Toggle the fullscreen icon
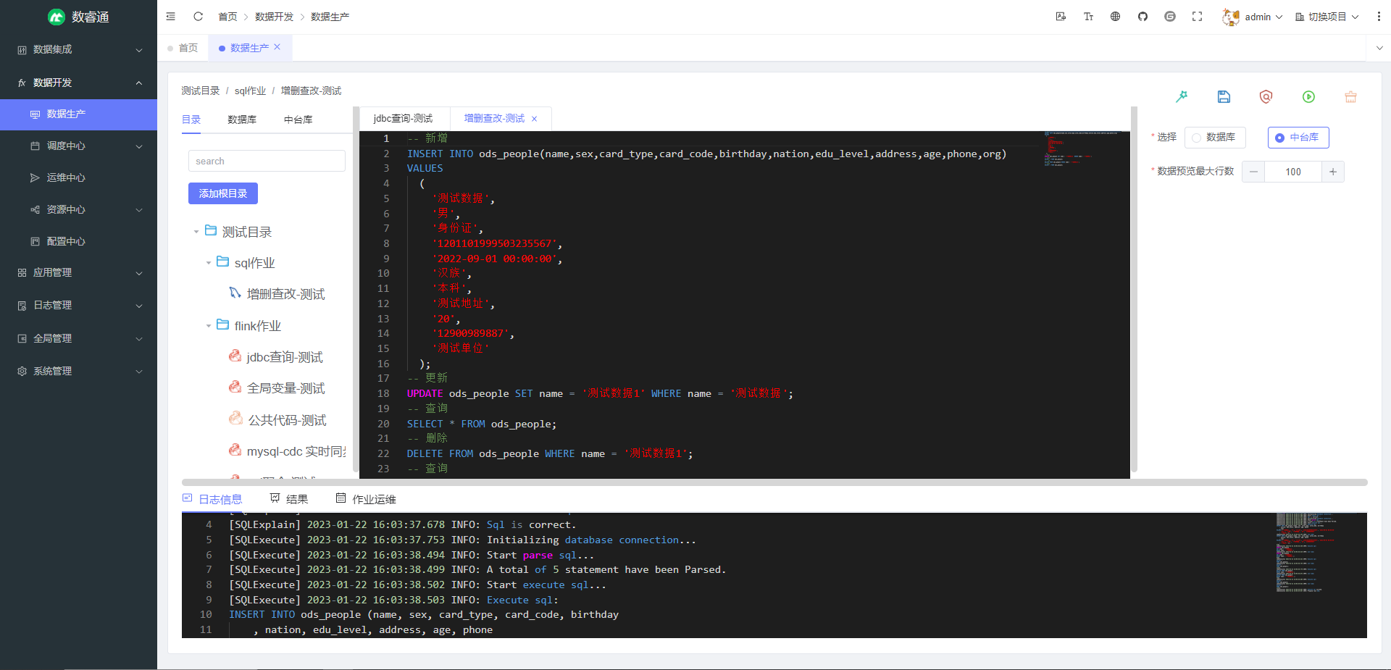This screenshot has height=670, width=1391. coord(1197,16)
